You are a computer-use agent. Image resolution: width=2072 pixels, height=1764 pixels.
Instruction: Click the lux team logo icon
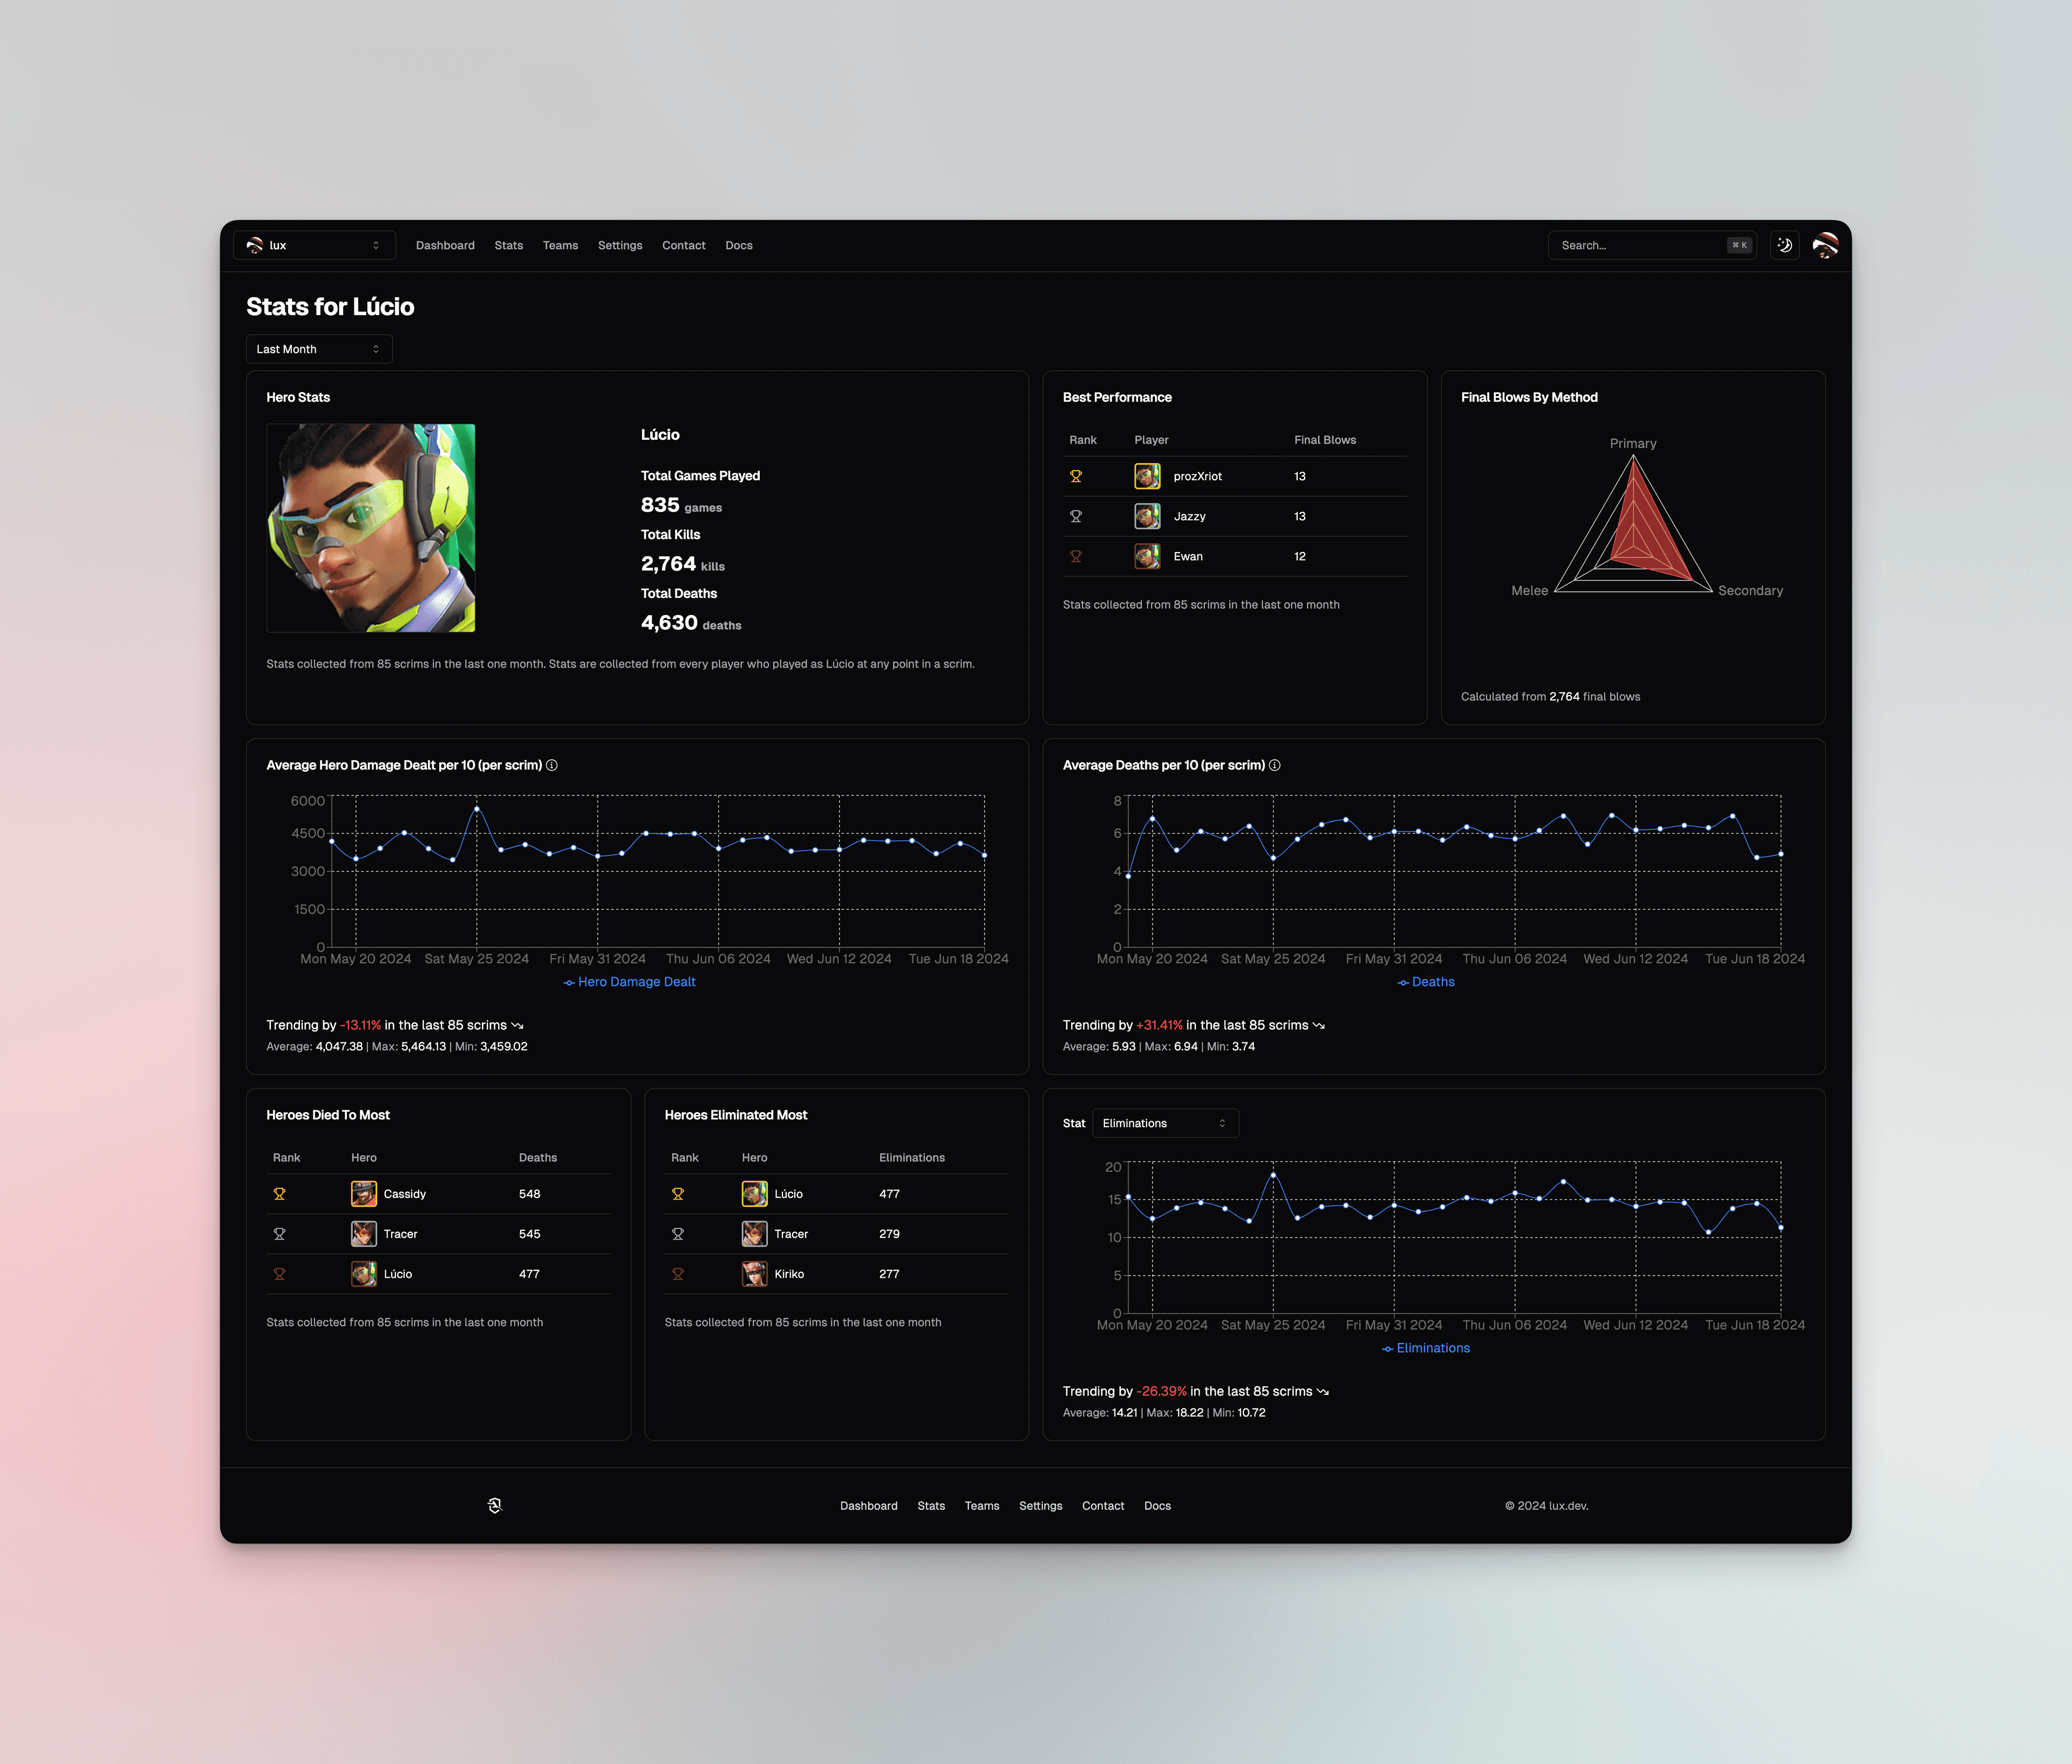(x=254, y=245)
